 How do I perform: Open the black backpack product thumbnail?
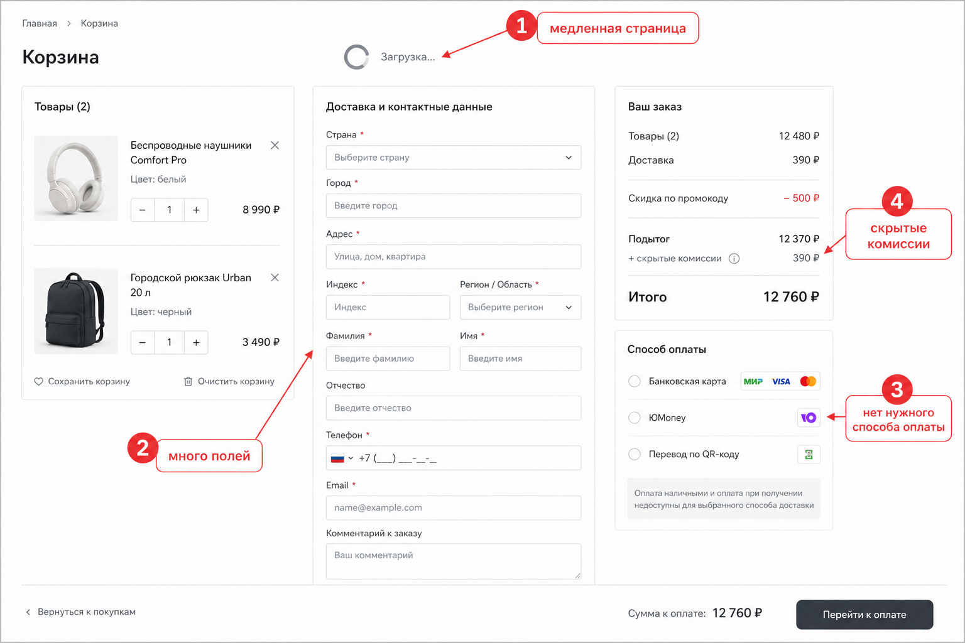pos(76,311)
